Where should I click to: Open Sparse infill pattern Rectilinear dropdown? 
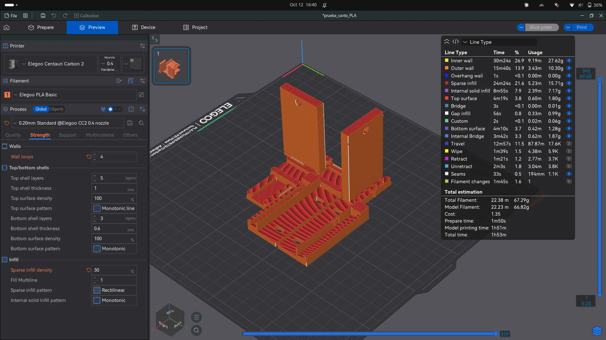coord(114,290)
